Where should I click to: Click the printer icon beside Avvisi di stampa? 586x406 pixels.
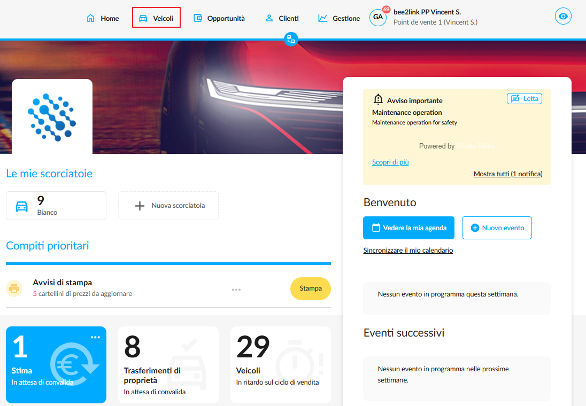[14, 288]
